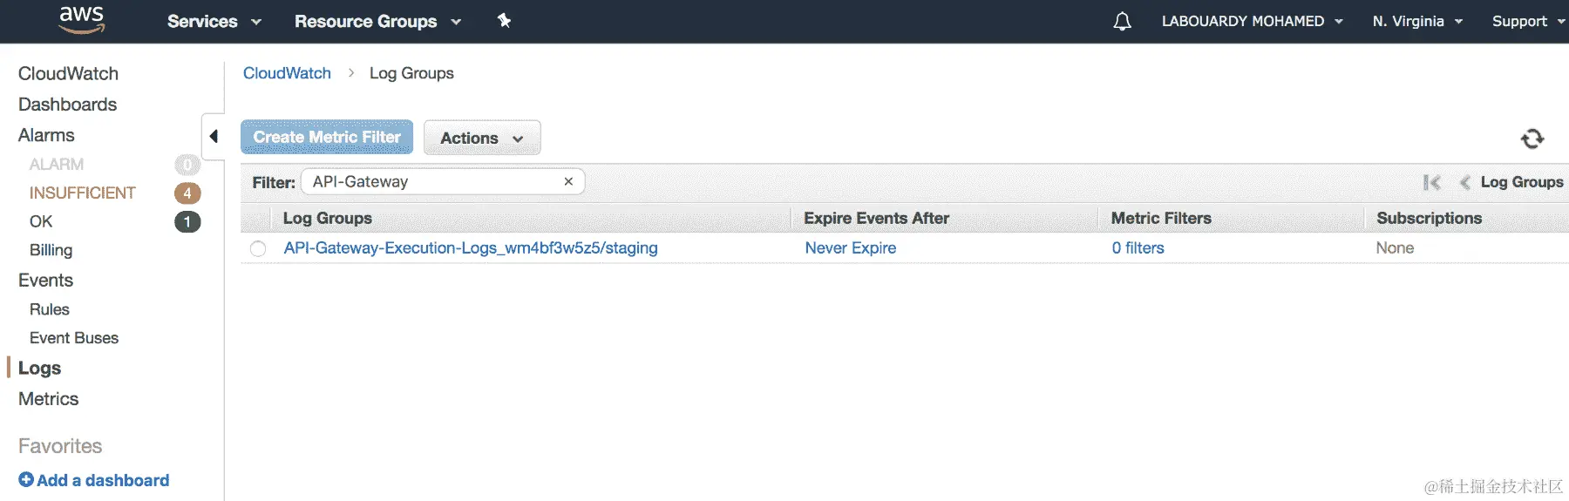Select the OK alarms entry
The width and height of the screenshot is (1569, 501).
click(x=41, y=221)
